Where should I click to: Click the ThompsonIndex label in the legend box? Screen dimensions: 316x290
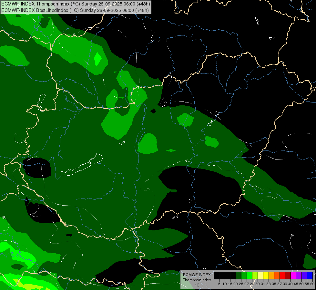pos(197,280)
